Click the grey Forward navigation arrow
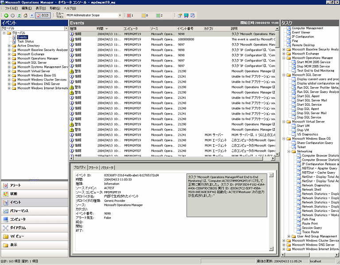The height and width of the screenshot is (265, 340). (12, 15)
